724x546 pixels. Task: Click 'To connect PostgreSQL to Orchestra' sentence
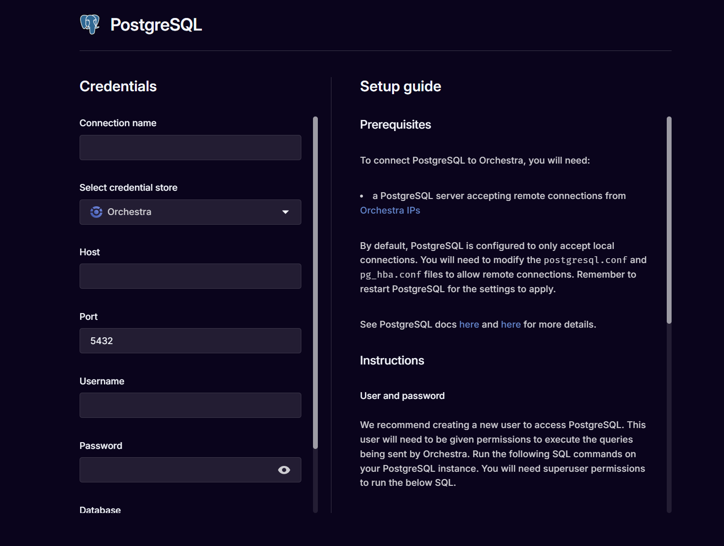pyautogui.click(x=475, y=160)
